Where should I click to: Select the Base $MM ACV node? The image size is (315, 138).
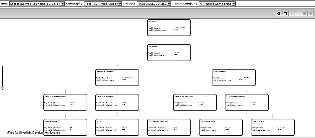(x=273, y=127)
